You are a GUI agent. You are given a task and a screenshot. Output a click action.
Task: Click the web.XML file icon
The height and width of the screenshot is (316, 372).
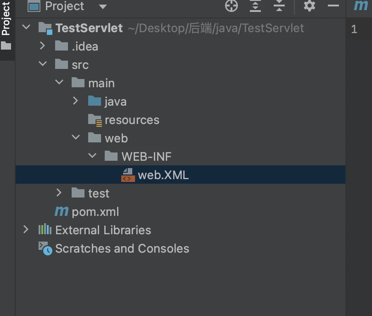[x=128, y=175]
